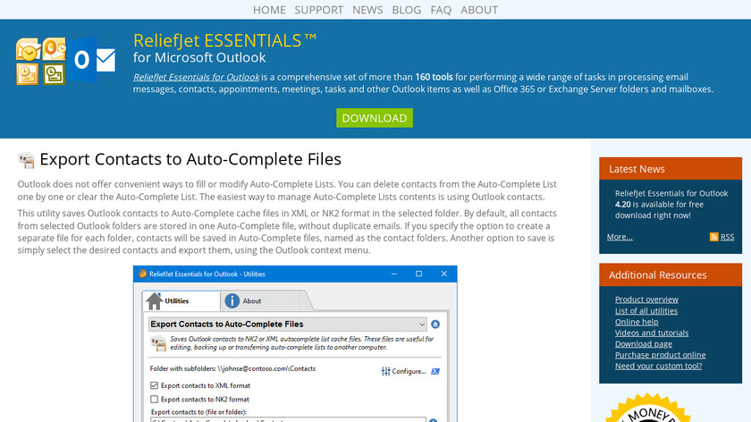Switch to the Utilities tab

181,300
